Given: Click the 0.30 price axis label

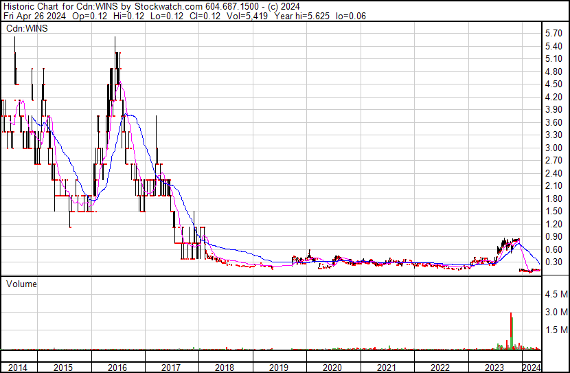Looking at the screenshot, I should [553, 262].
